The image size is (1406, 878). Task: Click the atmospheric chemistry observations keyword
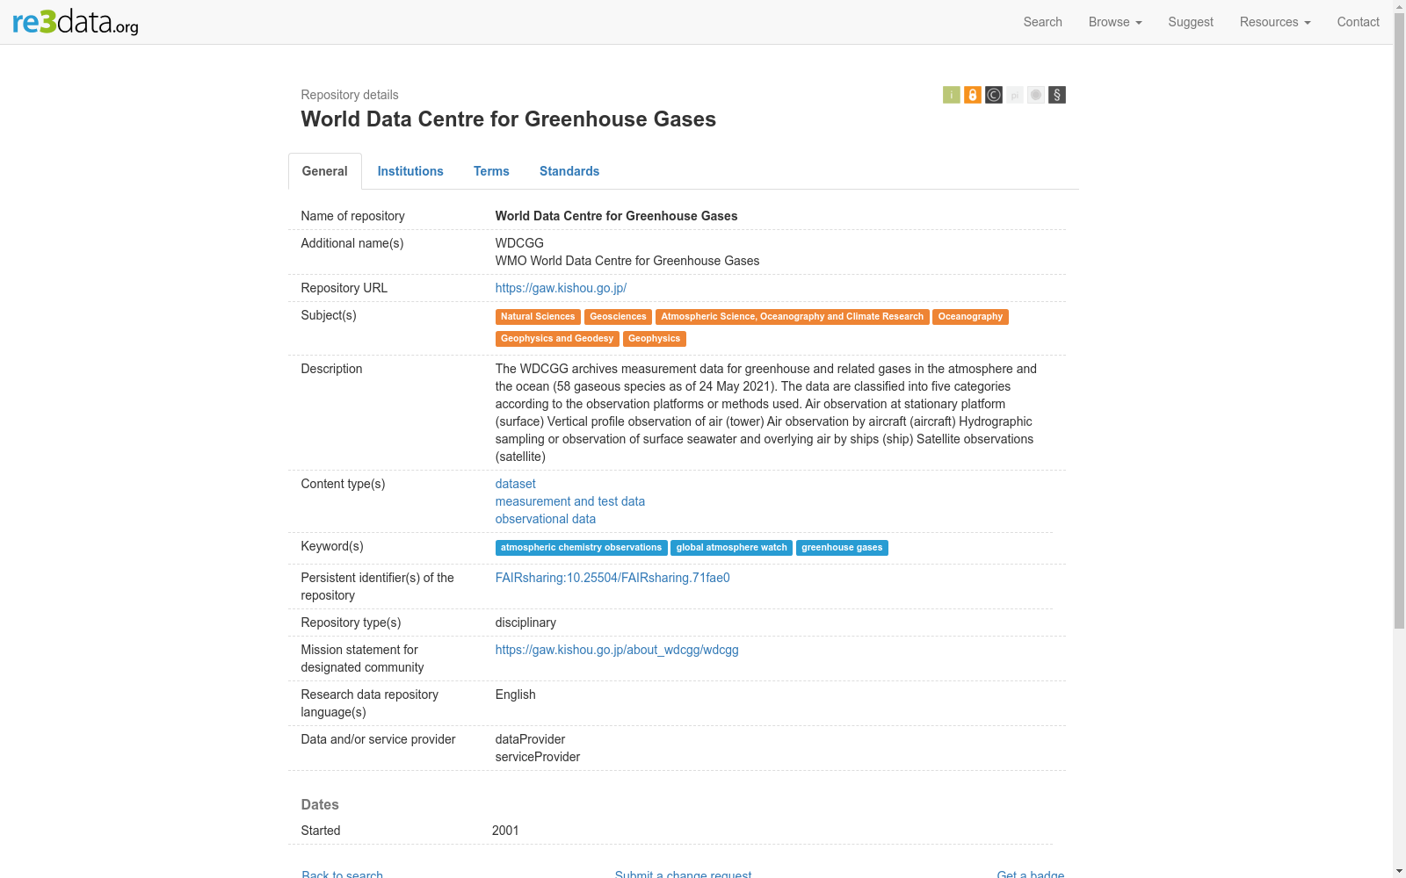[x=581, y=548]
